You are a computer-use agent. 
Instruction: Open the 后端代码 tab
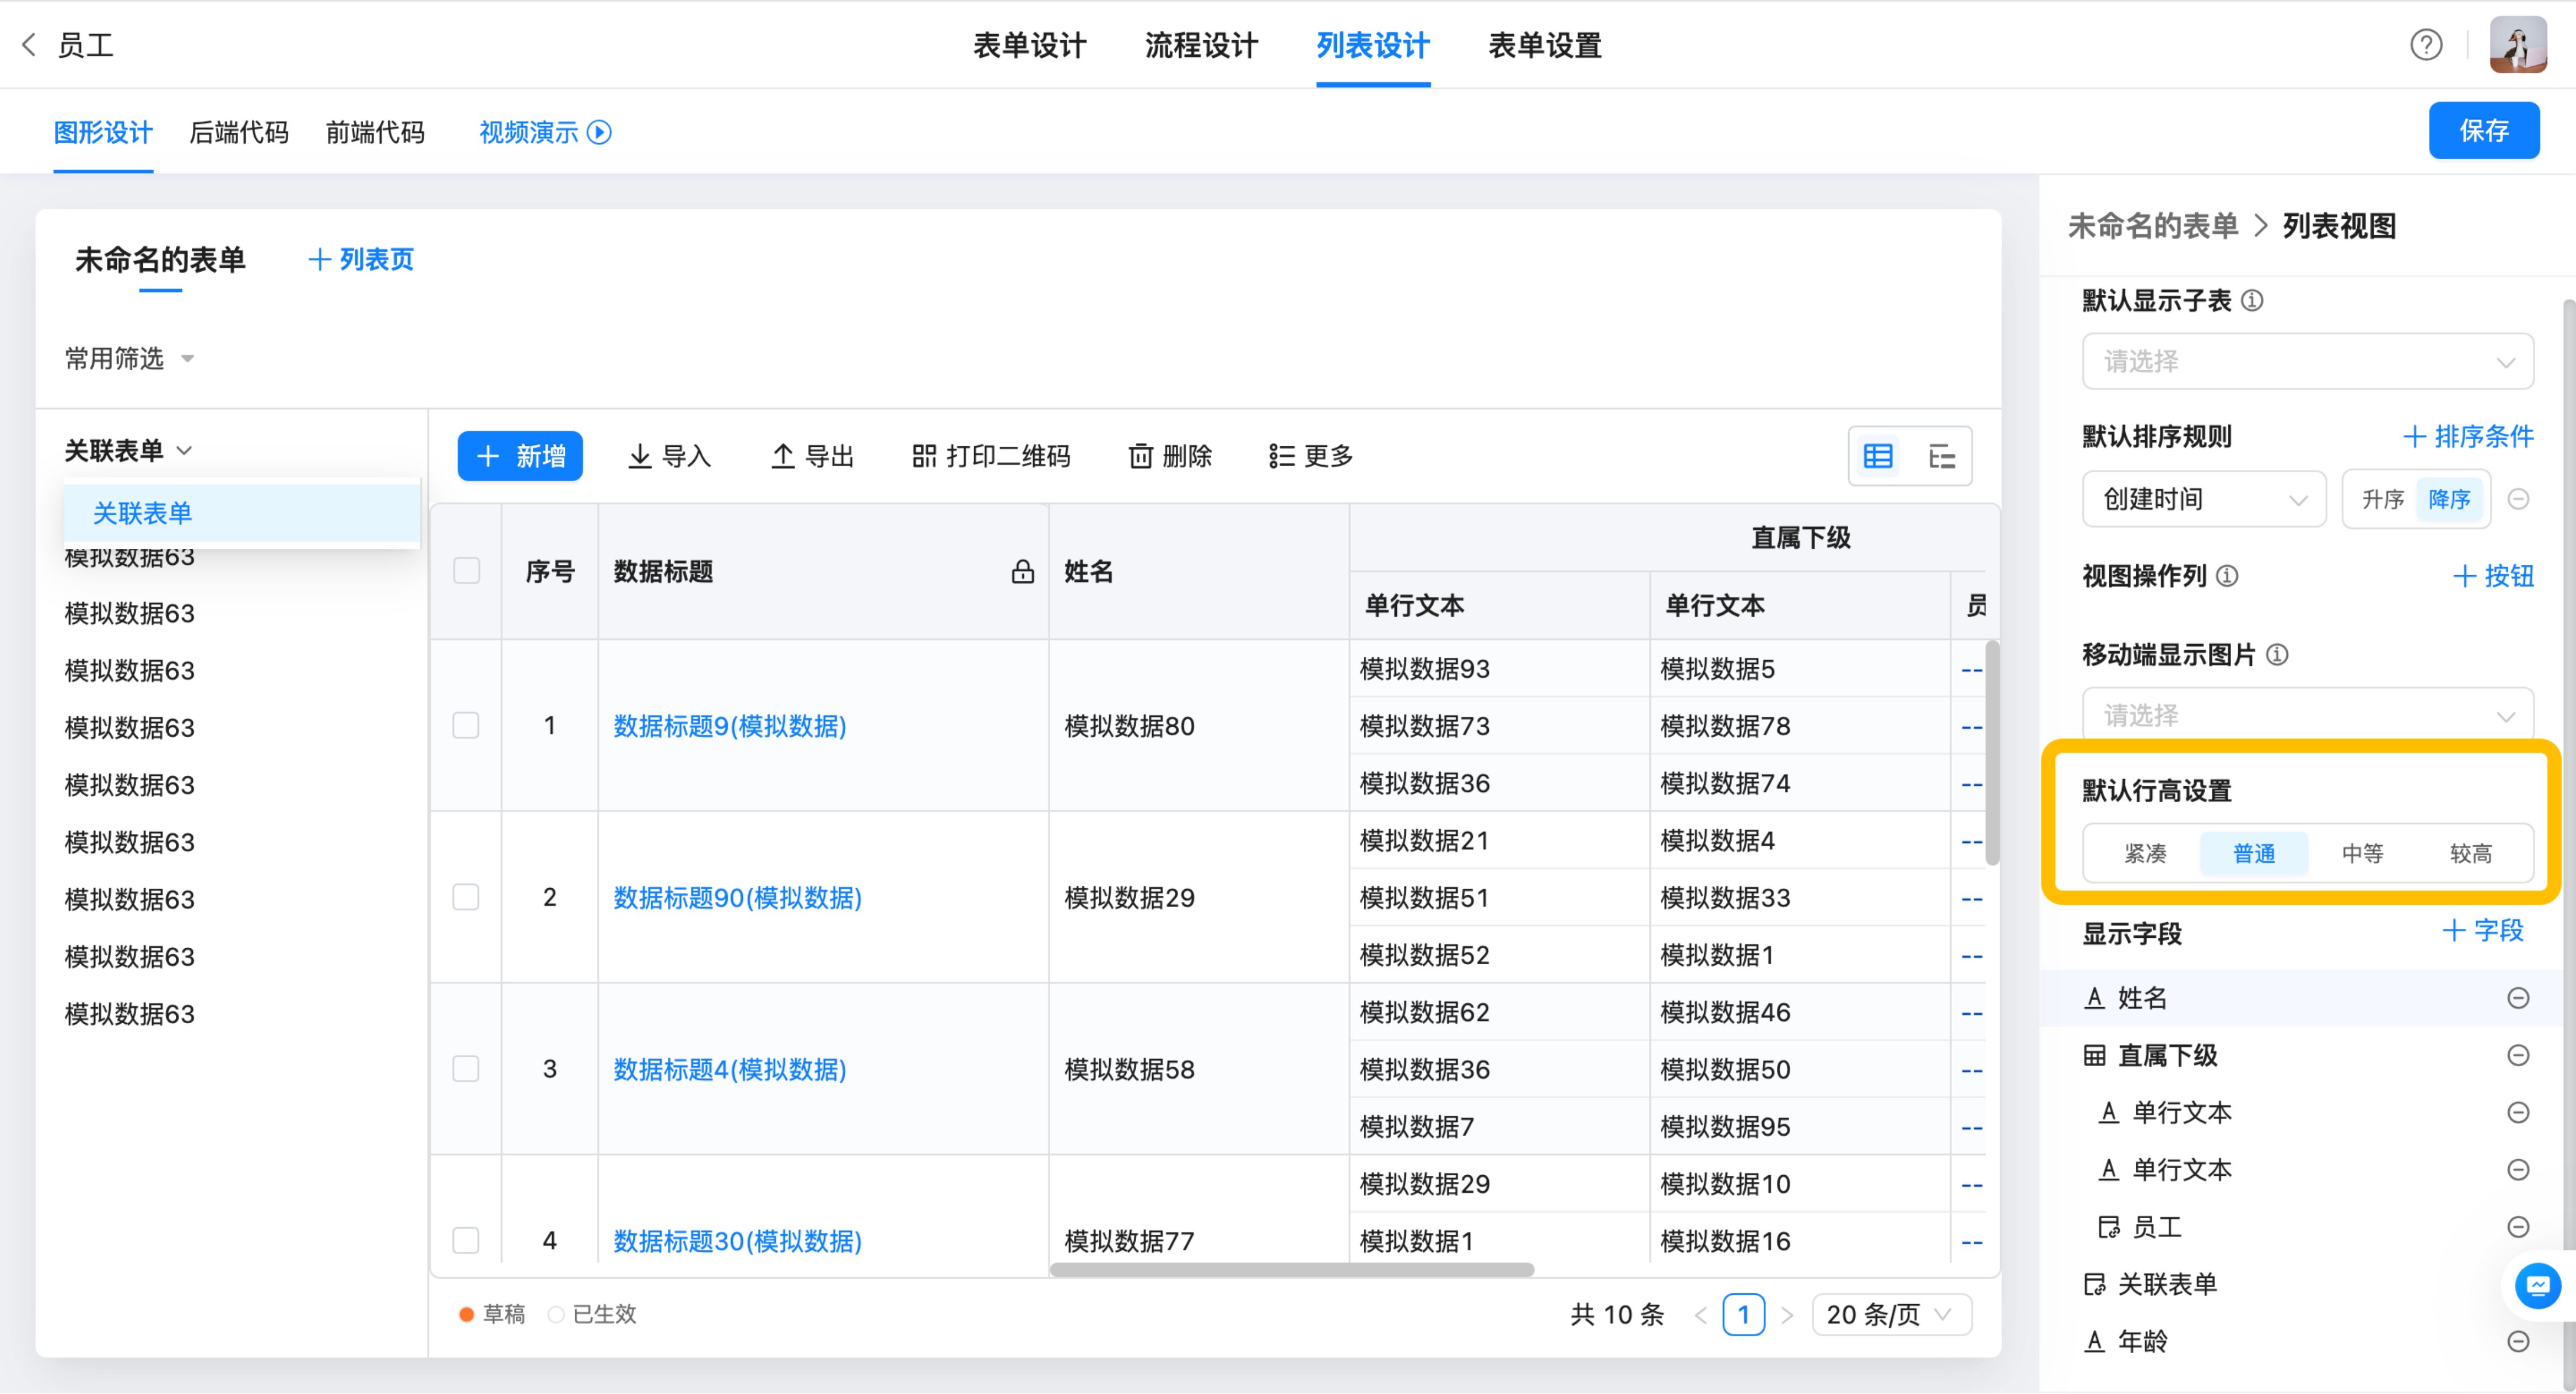click(x=239, y=132)
